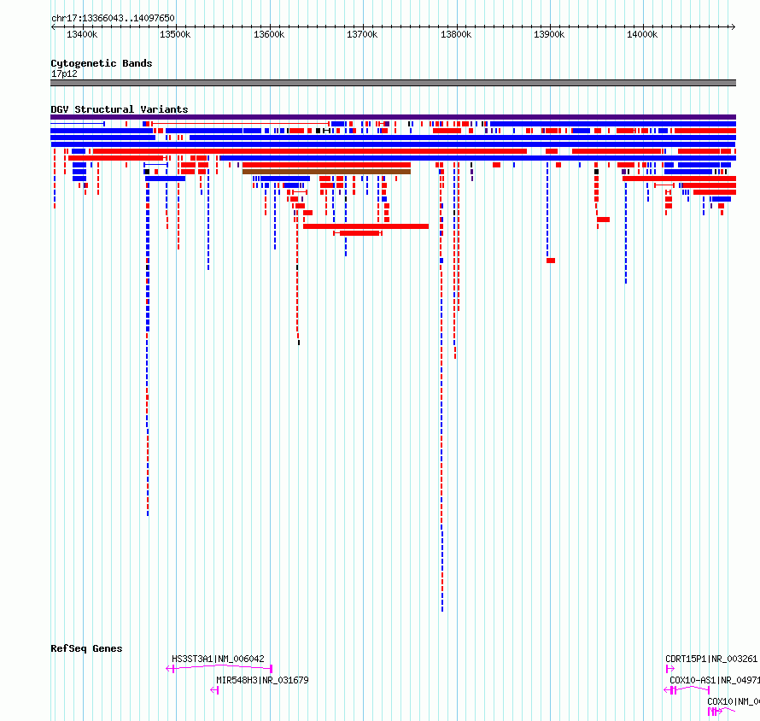This screenshot has height=721, width=760.
Task: Click the HS3ST3A1|NM_006042 gene label
Action: pos(218,659)
